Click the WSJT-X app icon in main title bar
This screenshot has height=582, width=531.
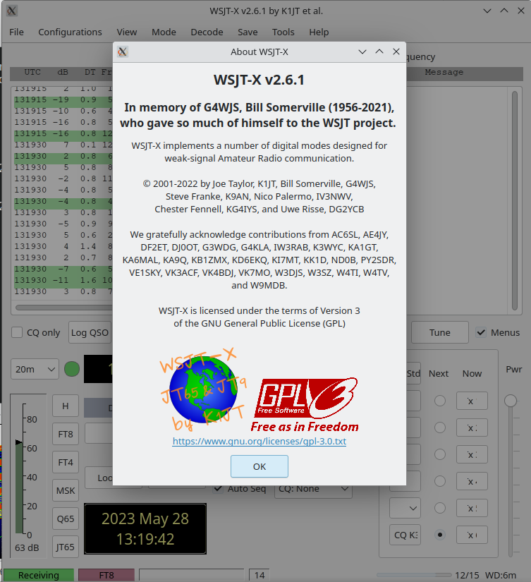(11, 11)
